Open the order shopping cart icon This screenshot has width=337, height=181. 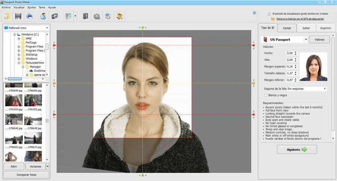click(119, 16)
